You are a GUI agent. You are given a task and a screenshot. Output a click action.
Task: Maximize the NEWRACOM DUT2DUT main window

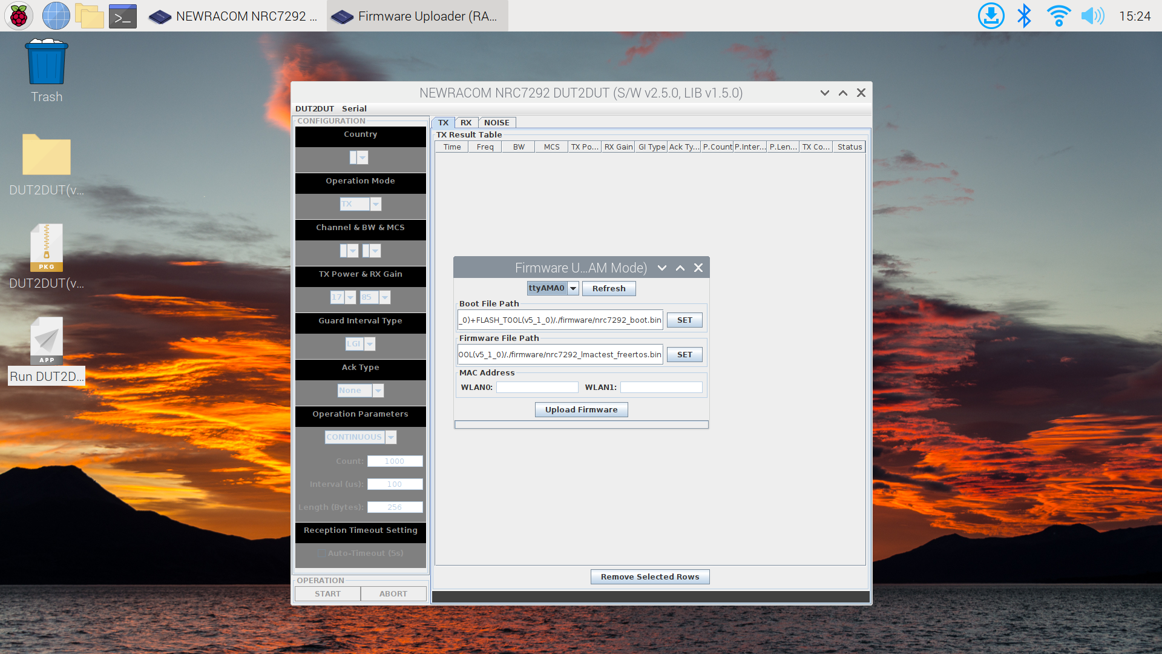tap(842, 93)
